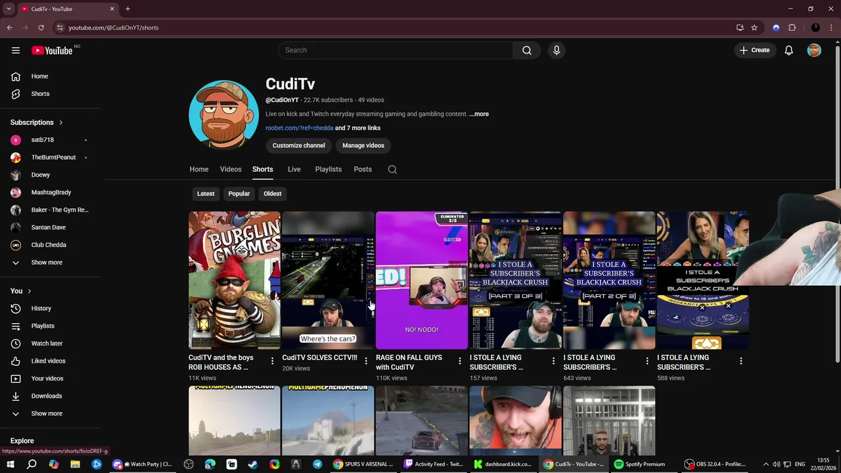Open options menu for 643 views short
Viewport: 841px width, 473px height.
click(x=647, y=361)
